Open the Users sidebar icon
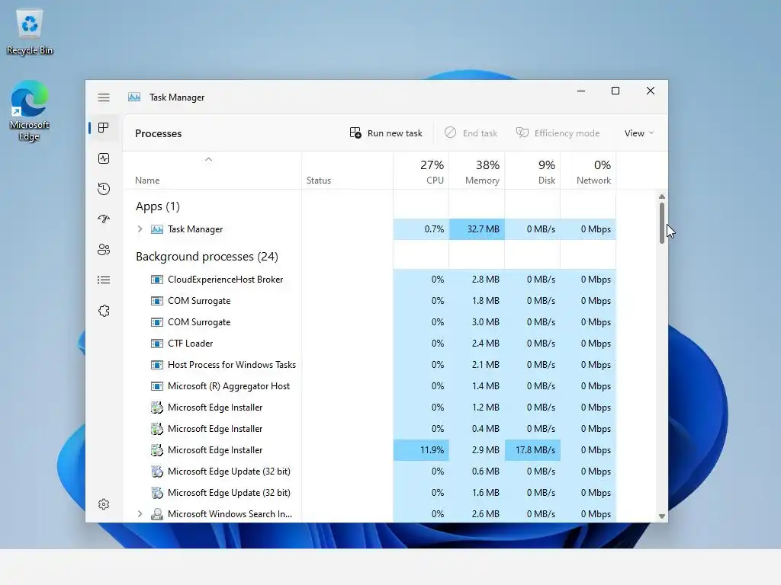Image resolution: width=781 pixels, height=585 pixels. (x=104, y=249)
